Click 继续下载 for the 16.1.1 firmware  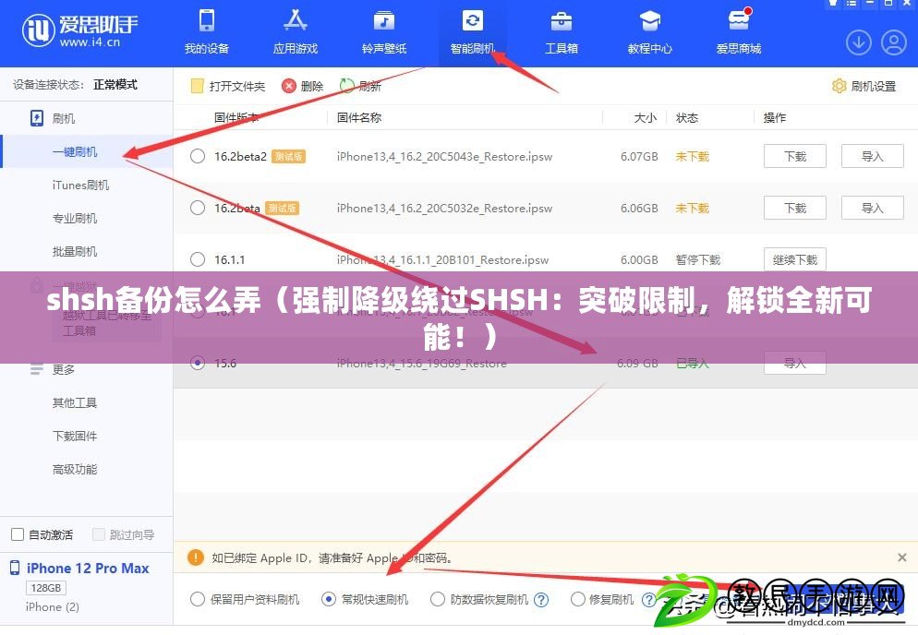(x=795, y=259)
